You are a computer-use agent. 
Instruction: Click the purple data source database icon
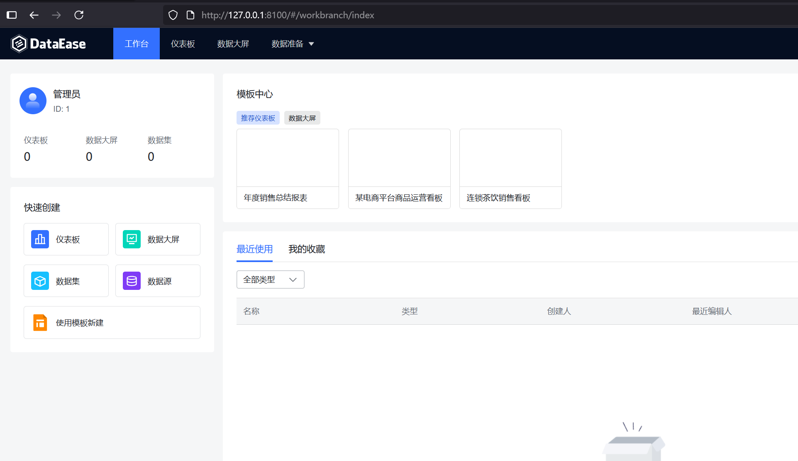coord(132,281)
